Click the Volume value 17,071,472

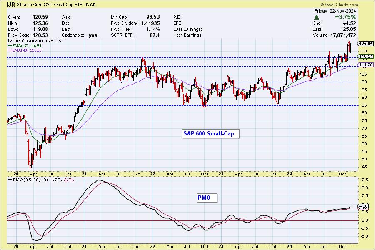point(343,35)
